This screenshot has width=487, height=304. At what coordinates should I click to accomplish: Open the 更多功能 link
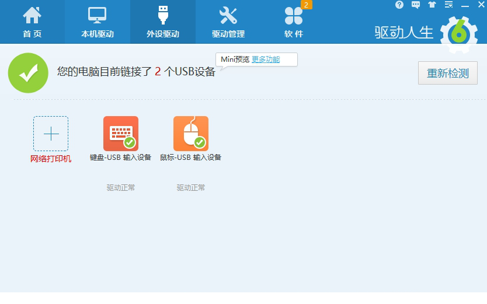(x=266, y=60)
